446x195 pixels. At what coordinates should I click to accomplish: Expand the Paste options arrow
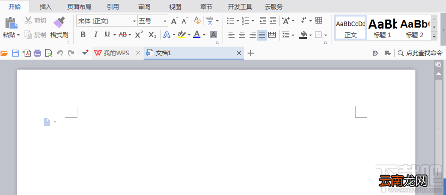pyautogui.click(x=18, y=35)
